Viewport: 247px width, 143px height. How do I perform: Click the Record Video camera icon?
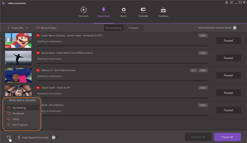click(38, 28)
